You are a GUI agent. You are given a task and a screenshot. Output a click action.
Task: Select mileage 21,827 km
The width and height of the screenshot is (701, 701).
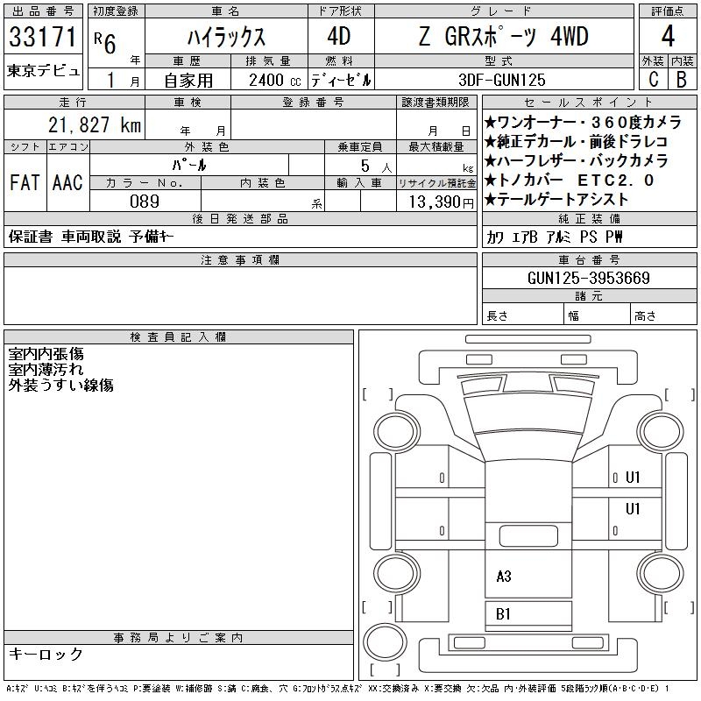click(95, 124)
